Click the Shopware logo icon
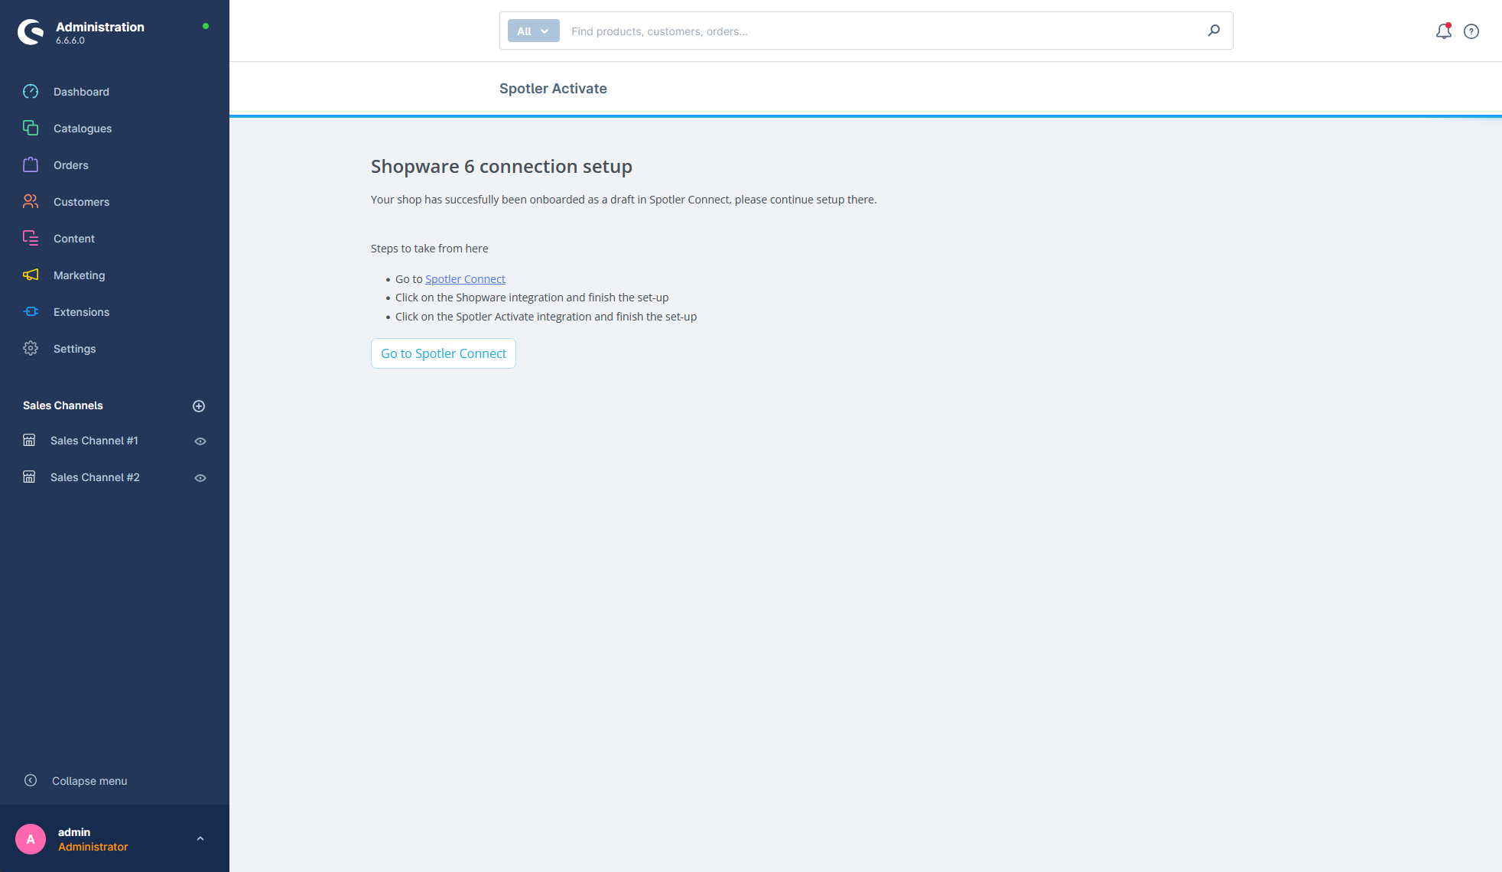 point(31,32)
